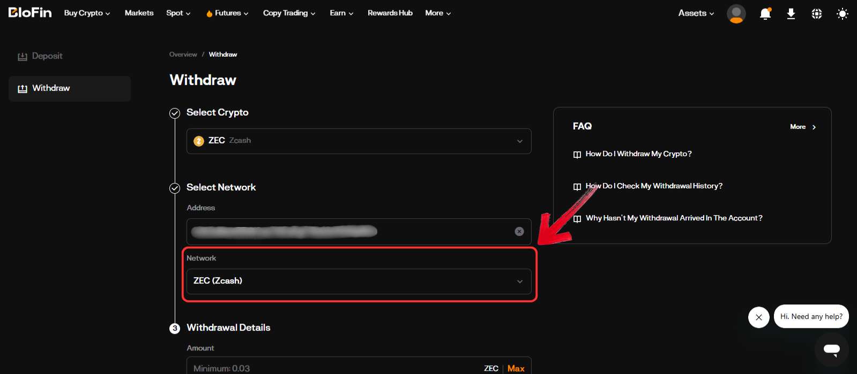
Task: Expand the Assets menu
Action: (696, 13)
